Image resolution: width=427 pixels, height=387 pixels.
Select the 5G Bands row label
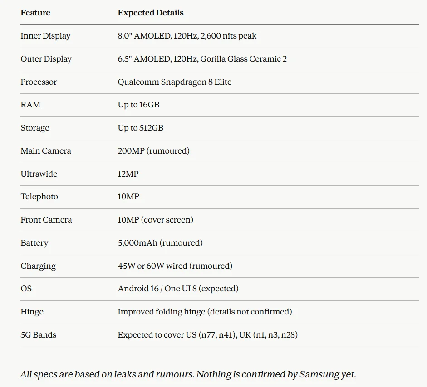coord(39,335)
